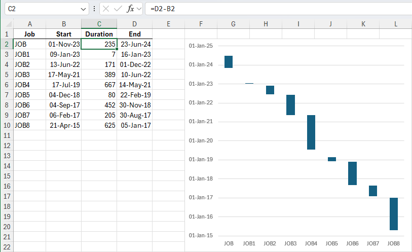This screenshot has height=252, width=412.
Task: Select column F header
Action: pos(201,24)
